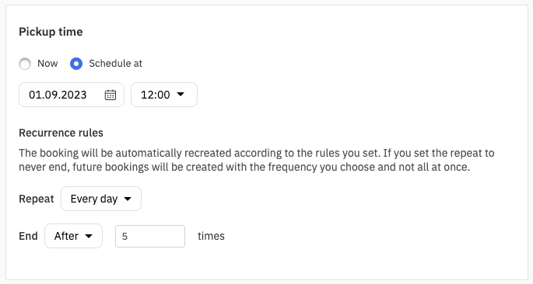Open the After end-condition dropdown

[73, 236]
